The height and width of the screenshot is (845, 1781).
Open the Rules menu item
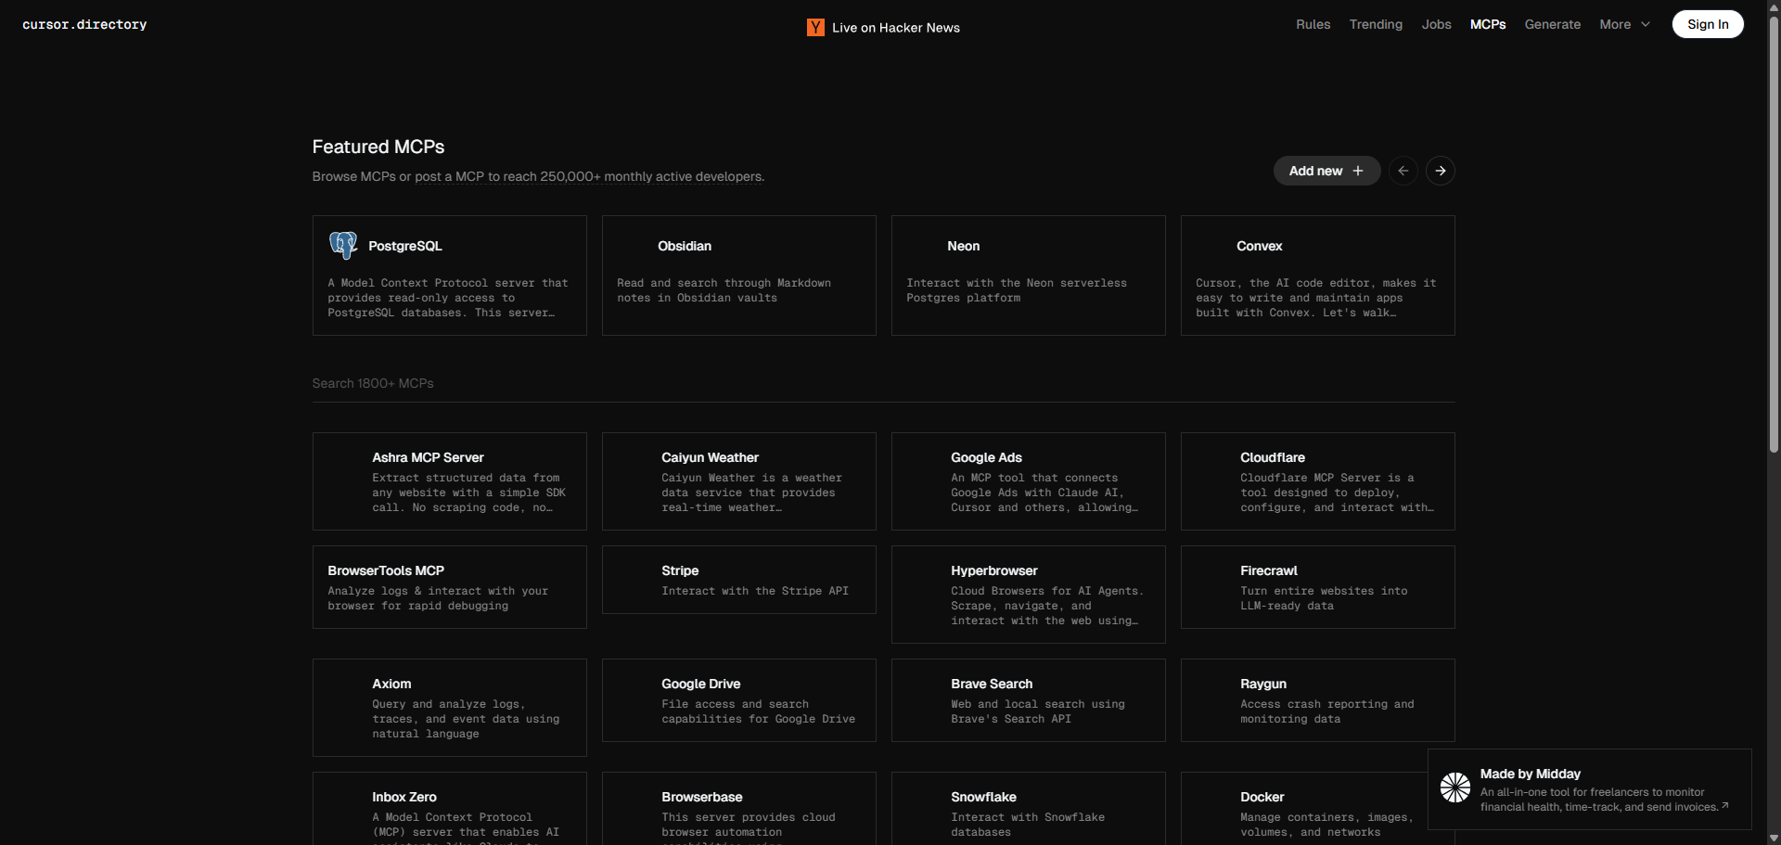tap(1313, 25)
